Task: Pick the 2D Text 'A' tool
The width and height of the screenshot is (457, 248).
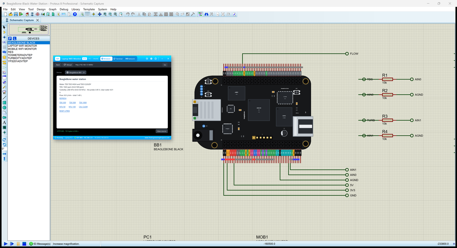Action: point(4,123)
